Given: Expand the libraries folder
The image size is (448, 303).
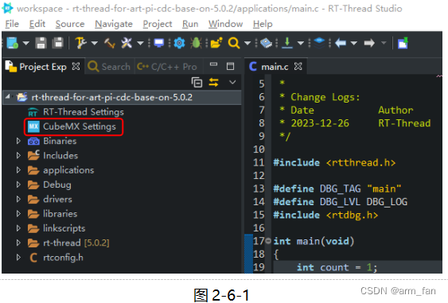Looking at the screenshot, I should pyautogui.click(x=18, y=214).
